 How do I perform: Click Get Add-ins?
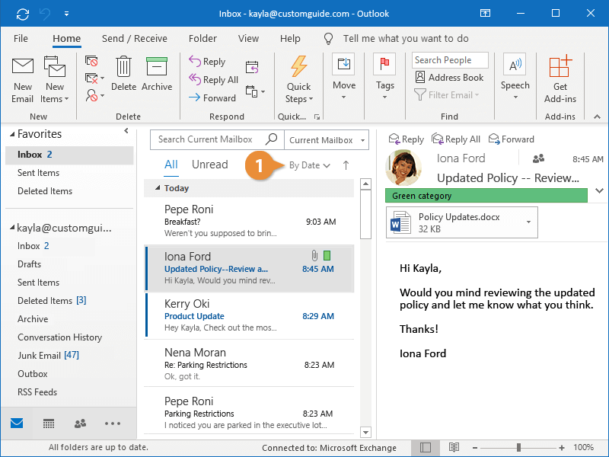click(x=560, y=80)
